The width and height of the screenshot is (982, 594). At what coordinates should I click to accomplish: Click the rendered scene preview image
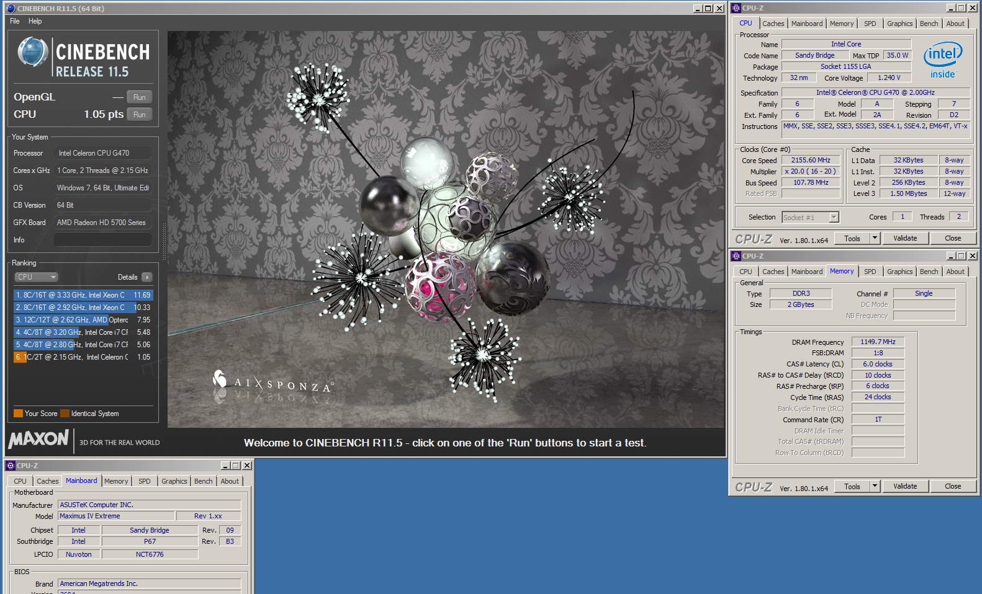coord(446,229)
